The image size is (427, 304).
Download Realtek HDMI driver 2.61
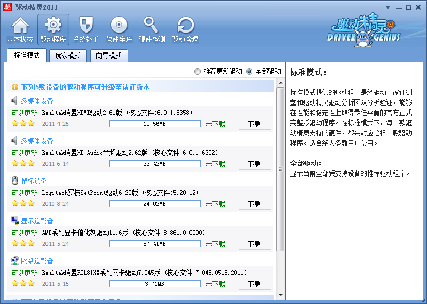pos(254,124)
